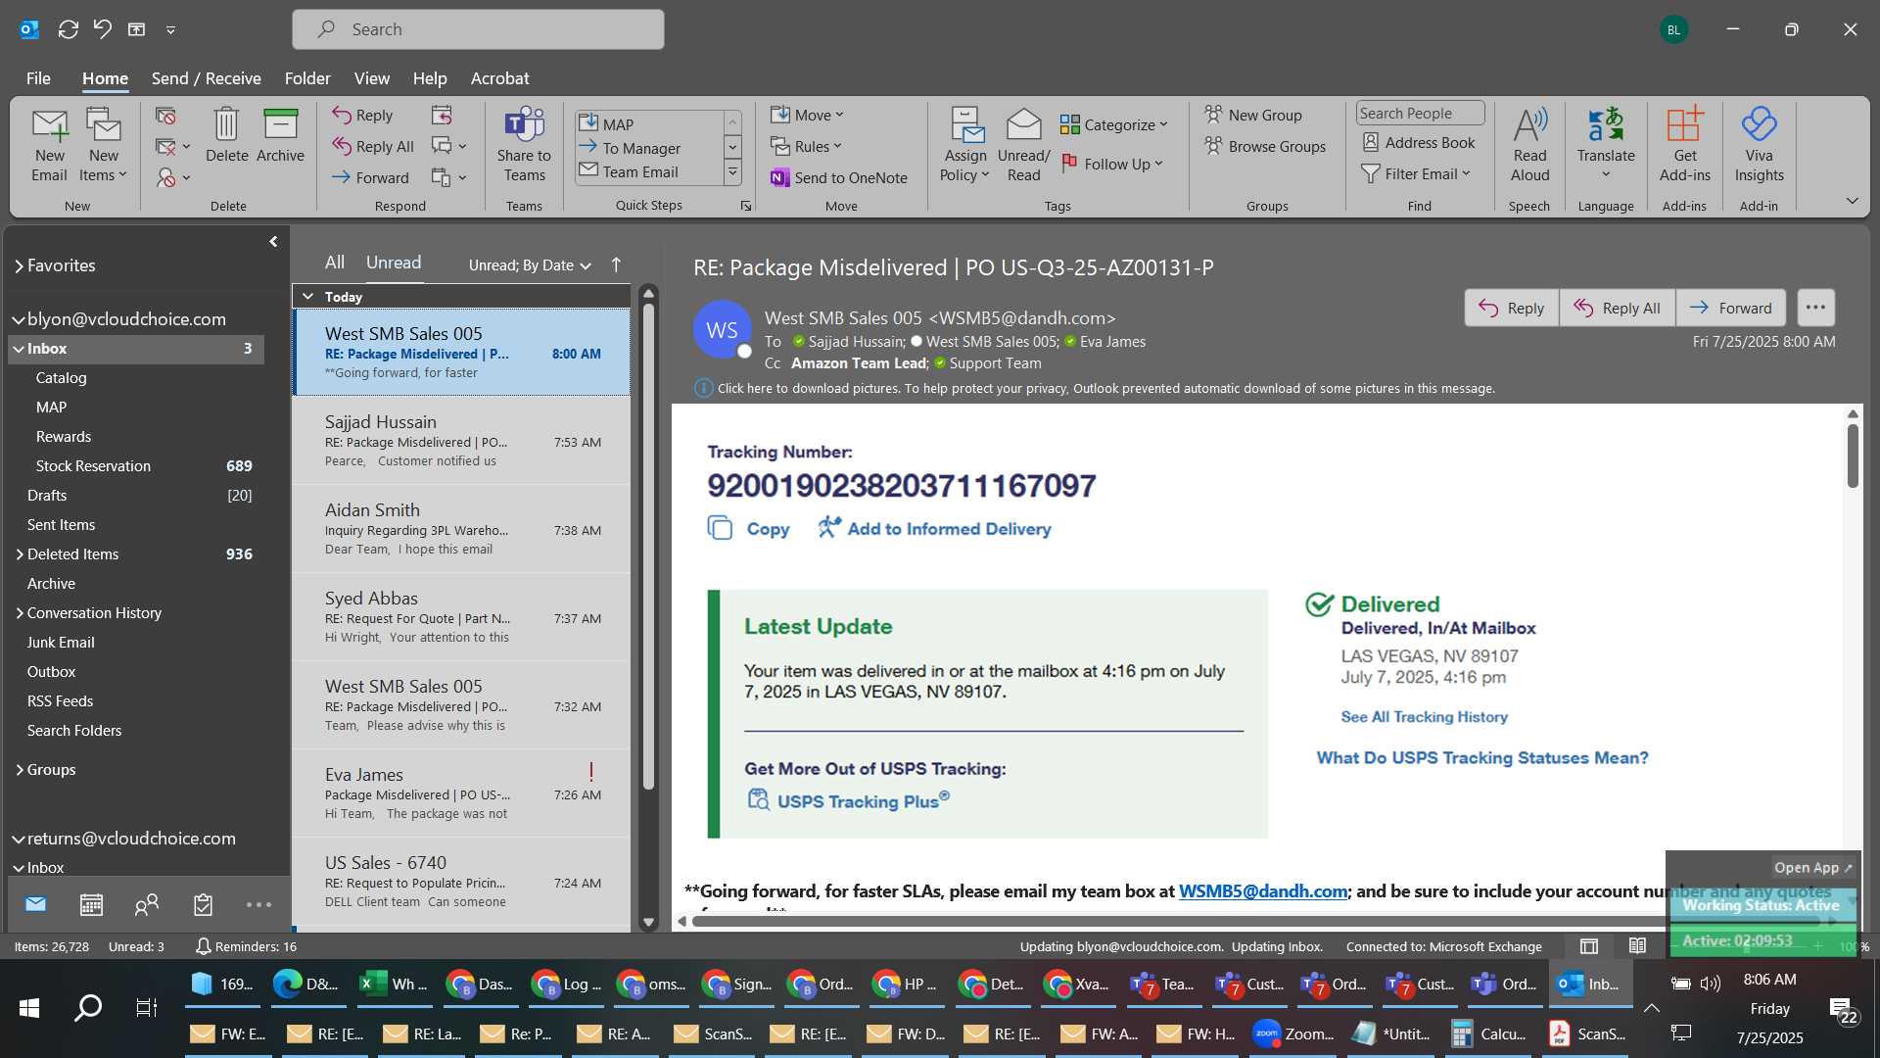This screenshot has width=1880, height=1058.
Task: Expand the Groups section
Action: pyautogui.click(x=19, y=770)
